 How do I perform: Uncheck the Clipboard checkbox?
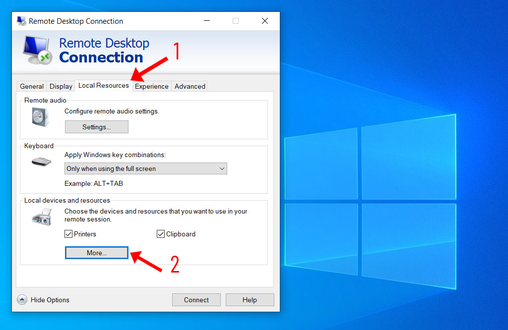click(160, 234)
